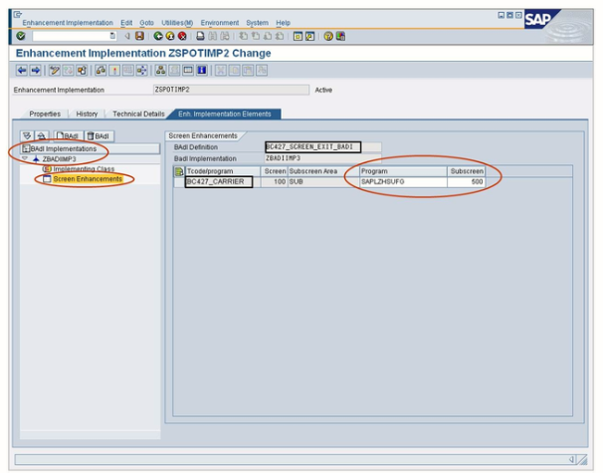The width and height of the screenshot is (603, 473).
Task: Open the Goto menu
Action: tap(146, 22)
